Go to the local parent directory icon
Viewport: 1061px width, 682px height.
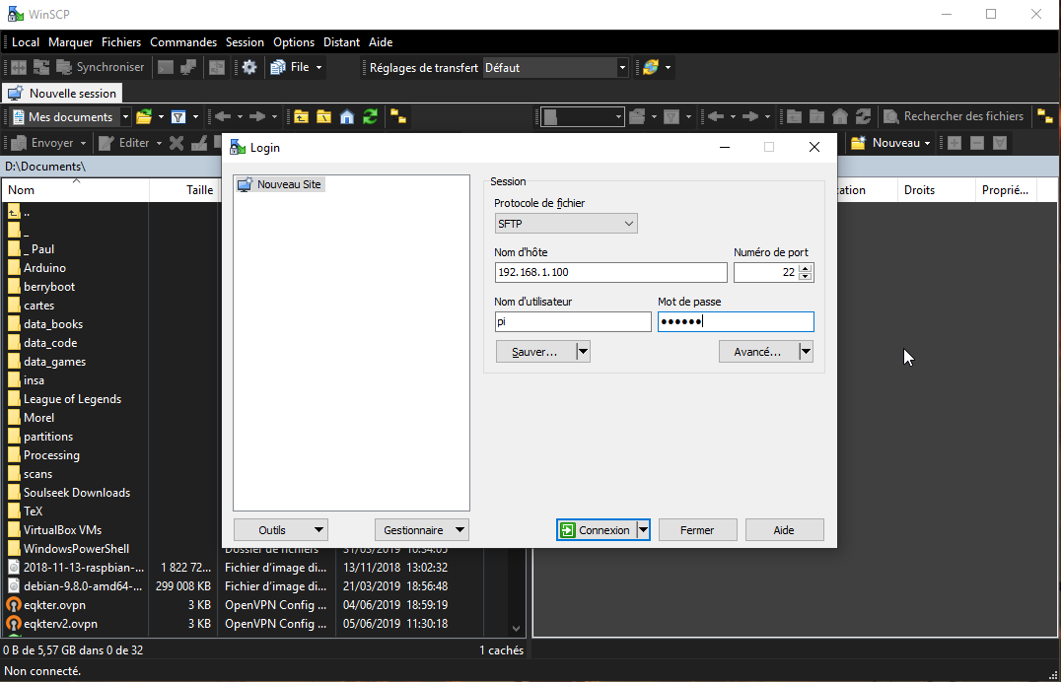click(301, 116)
